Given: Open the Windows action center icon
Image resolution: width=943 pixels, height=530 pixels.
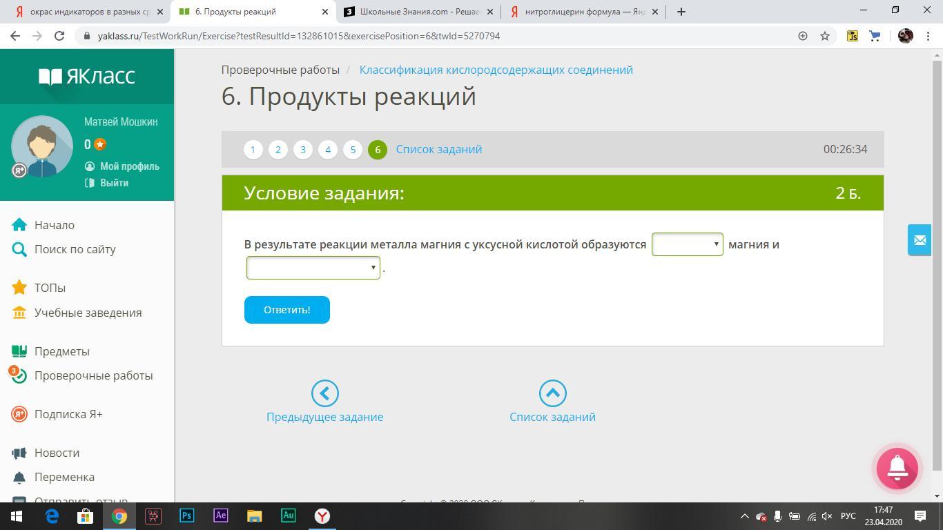Looking at the screenshot, I should point(920,516).
